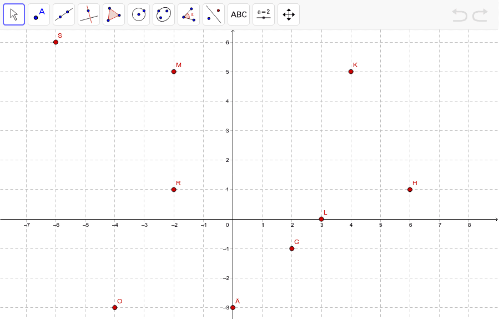Select the Move arrow tool

coord(14,14)
